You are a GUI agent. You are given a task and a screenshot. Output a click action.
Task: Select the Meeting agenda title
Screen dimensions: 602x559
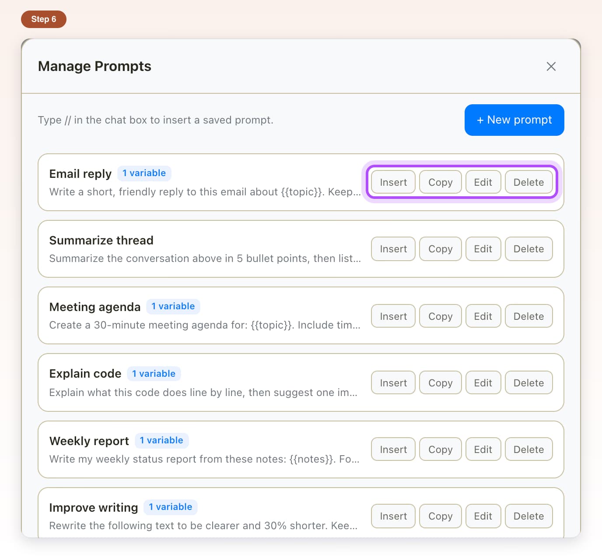click(x=94, y=307)
